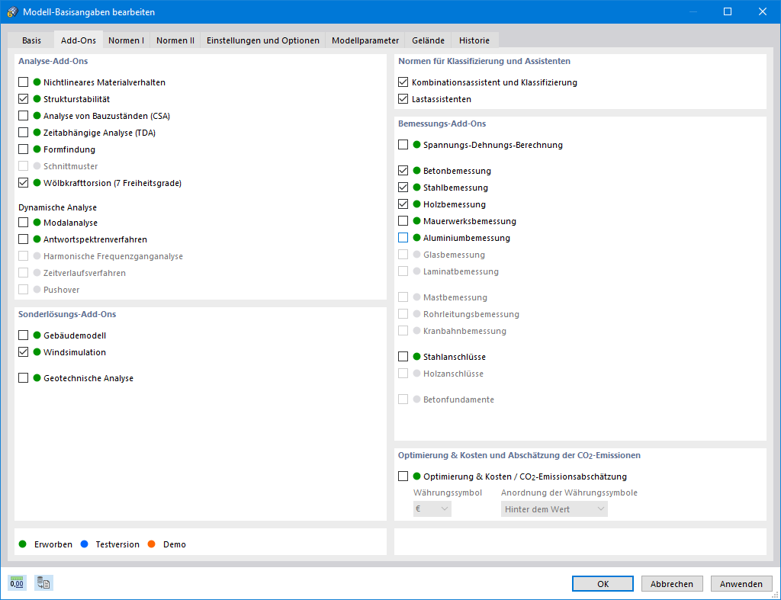Open the Anordnung der Währungssymbole dropdown
Screen dimensions: 781x600
point(554,508)
